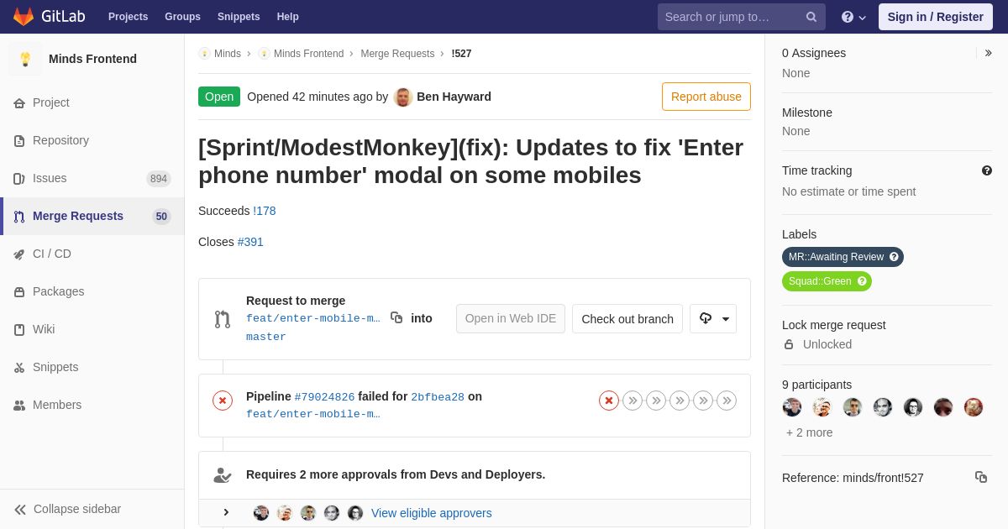This screenshot has width=1008, height=529.
Task: Click the last participant avatar in row
Action: 974,407
